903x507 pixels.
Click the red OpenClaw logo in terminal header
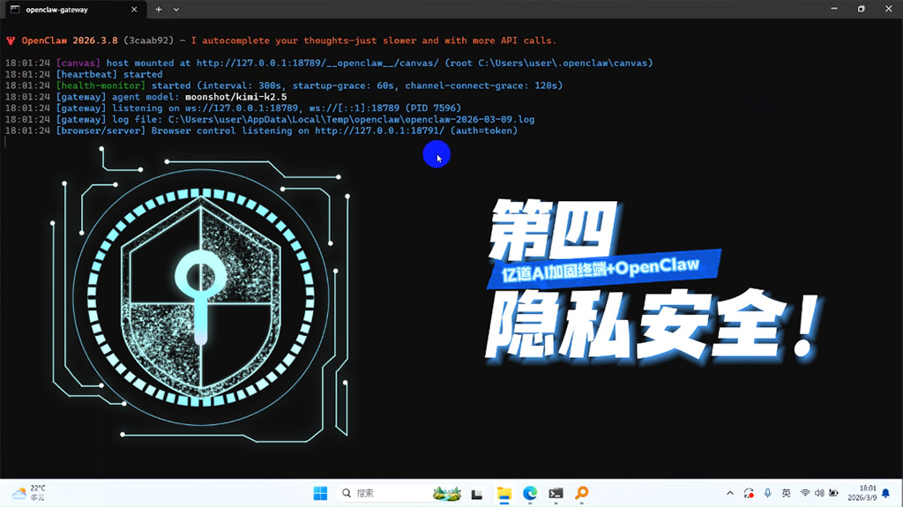11,41
